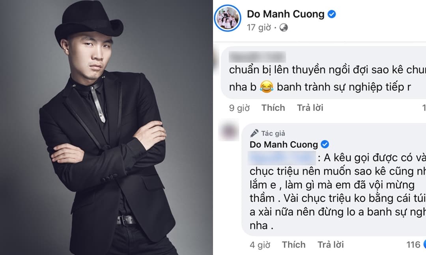The image size is (426, 255).
Task: Open the blurred tagged name in reply
Action: pyautogui.click(x=282, y=158)
